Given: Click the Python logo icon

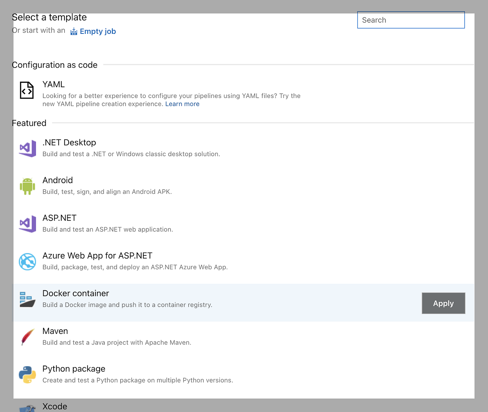Looking at the screenshot, I should tap(28, 375).
